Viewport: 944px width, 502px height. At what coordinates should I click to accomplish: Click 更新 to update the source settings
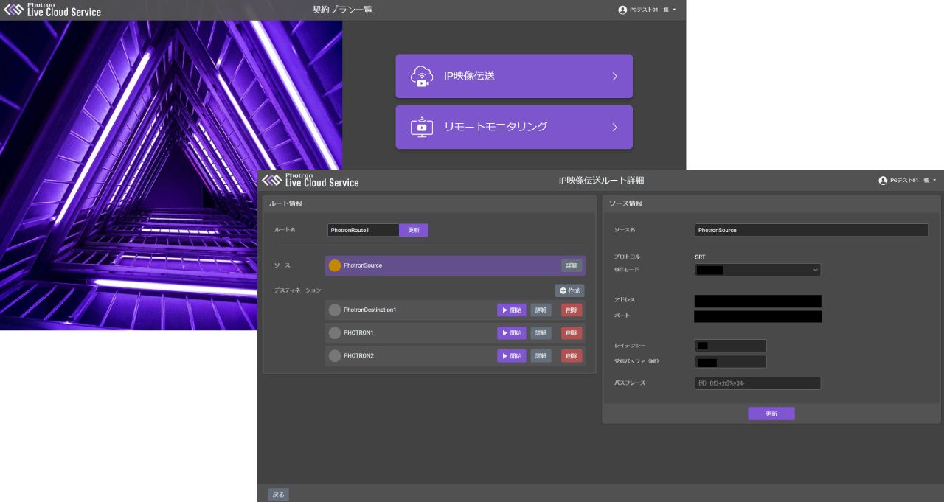pyautogui.click(x=771, y=414)
